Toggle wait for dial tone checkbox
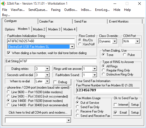 9,53
